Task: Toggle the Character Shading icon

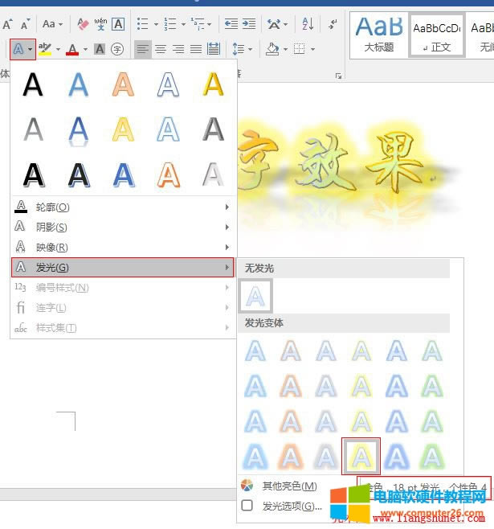Action: (x=100, y=49)
